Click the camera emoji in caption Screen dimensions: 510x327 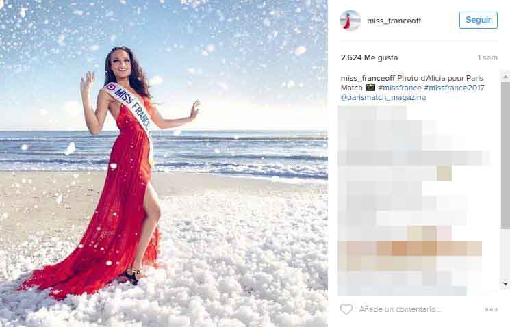click(370, 88)
